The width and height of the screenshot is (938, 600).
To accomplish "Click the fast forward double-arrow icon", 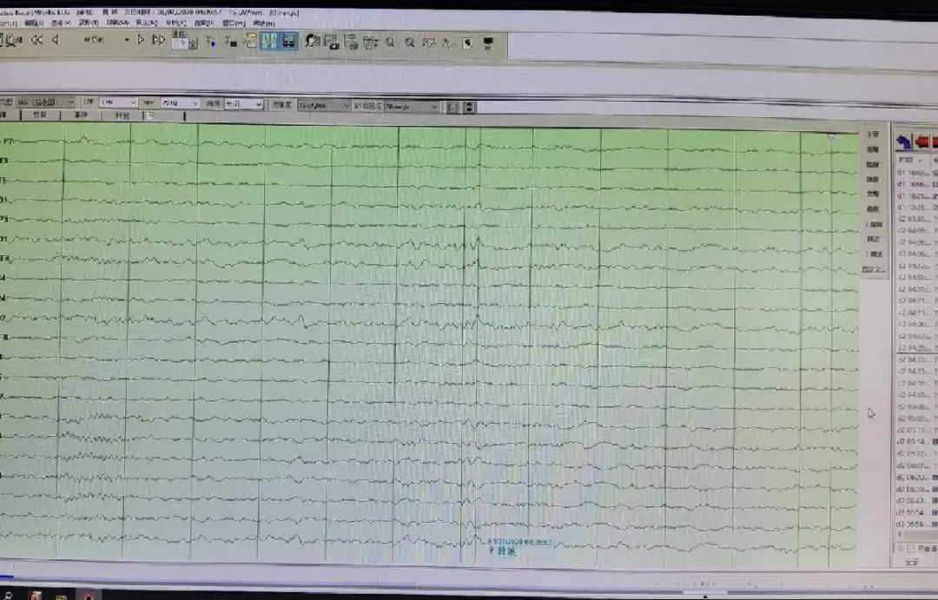I will (x=159, y=40).
